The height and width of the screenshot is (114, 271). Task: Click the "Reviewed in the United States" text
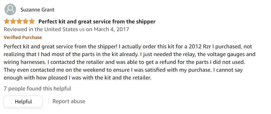41,29
